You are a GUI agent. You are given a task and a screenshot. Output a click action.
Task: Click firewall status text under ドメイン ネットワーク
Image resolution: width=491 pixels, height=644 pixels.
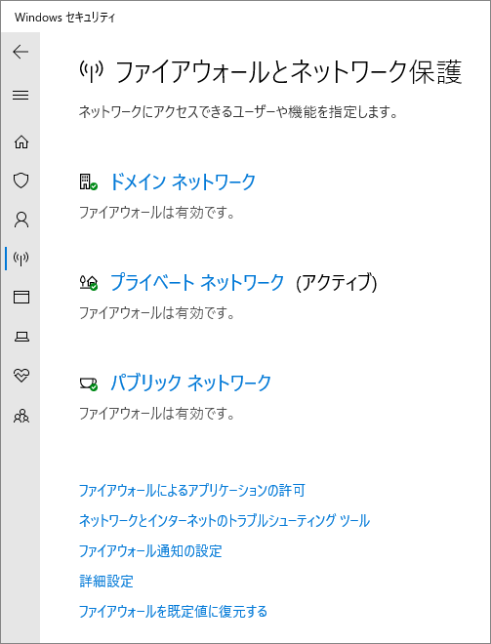(x=156, y=213)
